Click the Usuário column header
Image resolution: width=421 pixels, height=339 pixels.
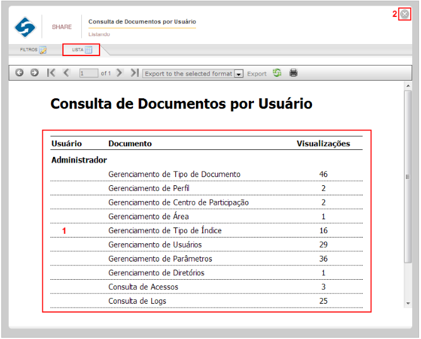coord(66,144)
